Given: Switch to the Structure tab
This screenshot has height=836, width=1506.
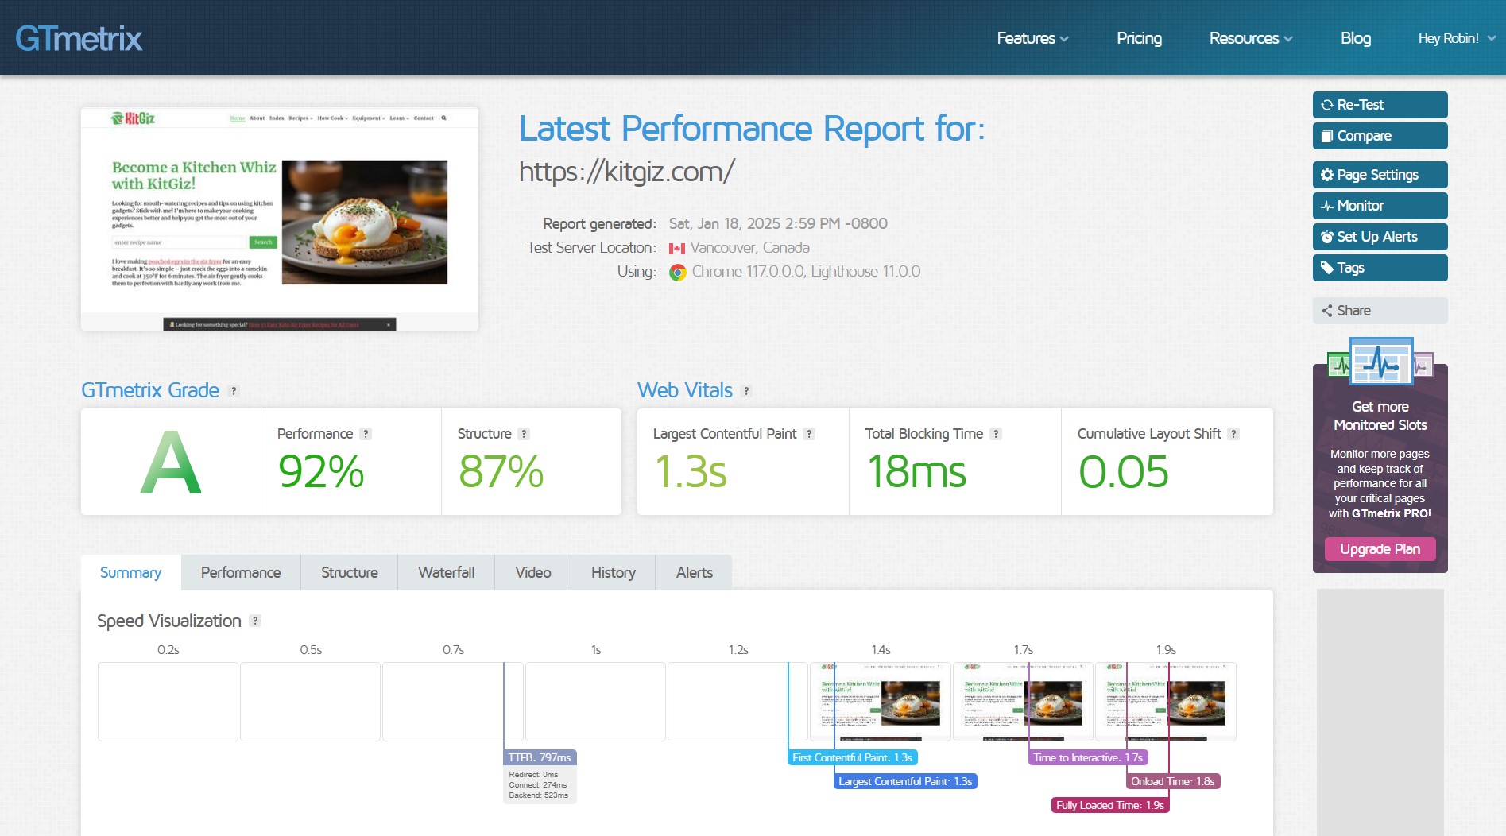Looking at the screenshot, I should (x=349, y=573).
